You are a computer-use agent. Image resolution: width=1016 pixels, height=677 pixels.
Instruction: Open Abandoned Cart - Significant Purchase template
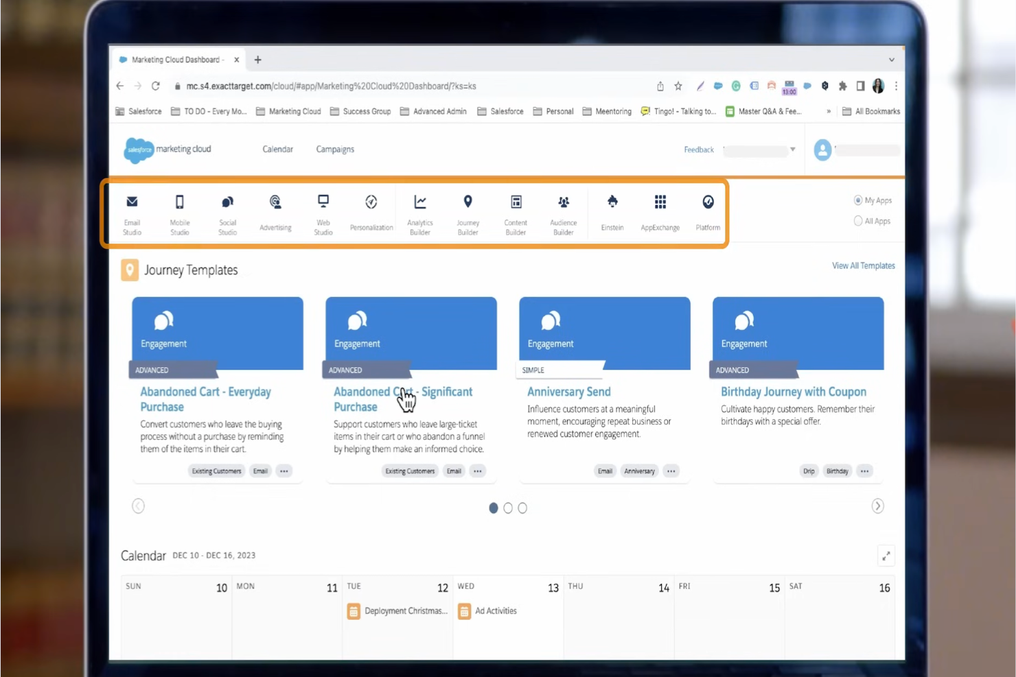[403, 399]
